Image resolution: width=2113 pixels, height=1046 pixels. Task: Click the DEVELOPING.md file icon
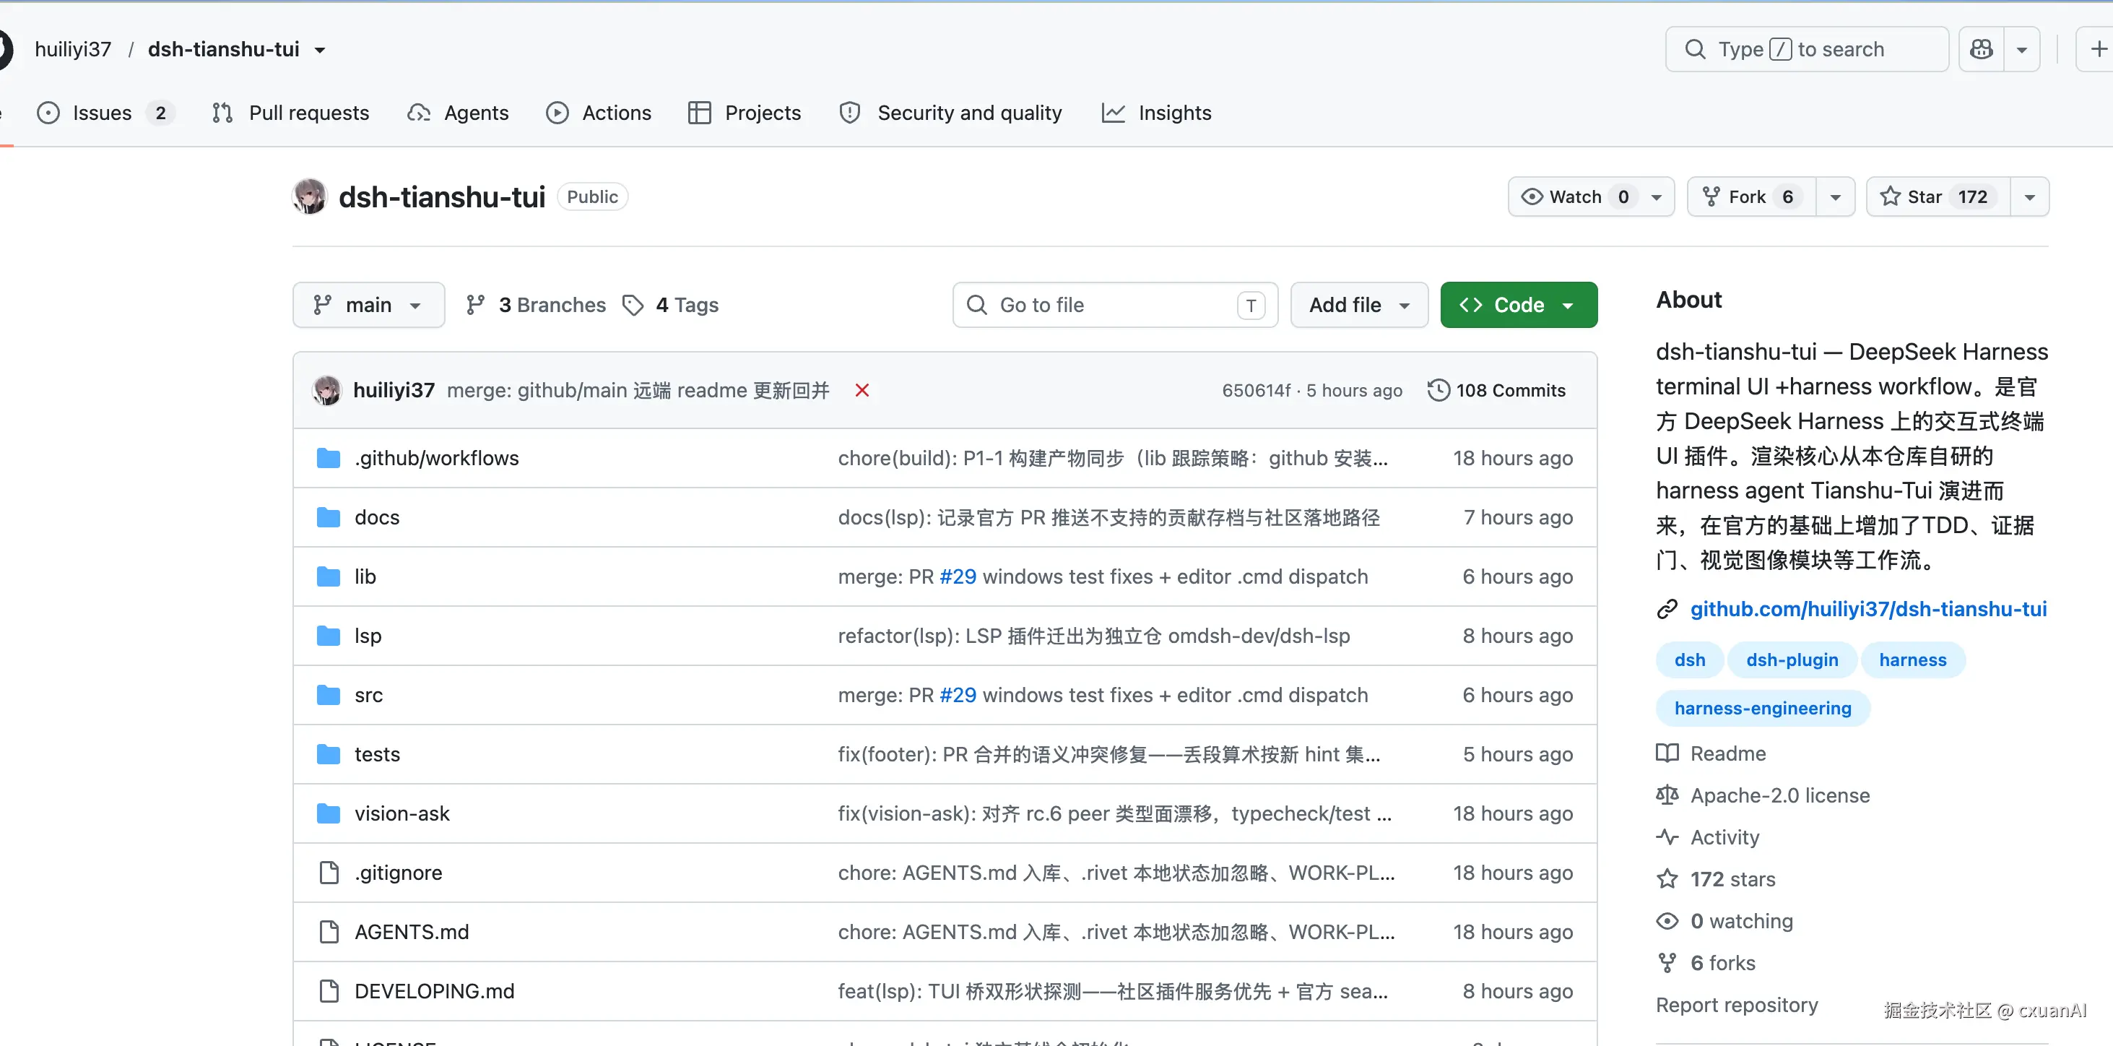(328, 991)
